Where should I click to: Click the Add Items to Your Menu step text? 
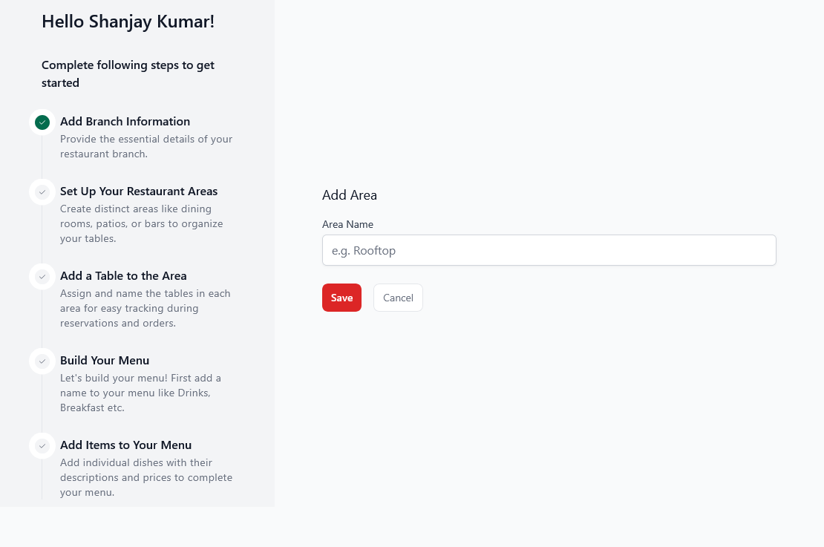pyautogui.click(x=125, y=445)
